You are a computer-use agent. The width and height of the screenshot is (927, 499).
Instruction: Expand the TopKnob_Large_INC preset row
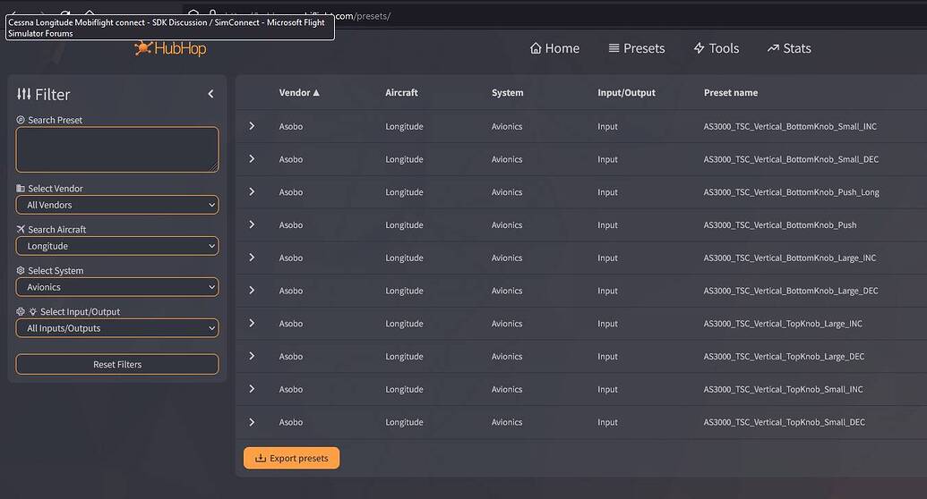click(252, 324)
